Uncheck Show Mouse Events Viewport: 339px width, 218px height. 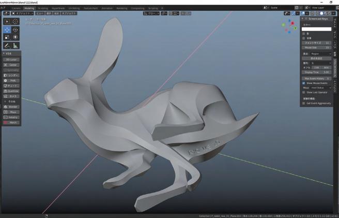click(x=303, y=83)
